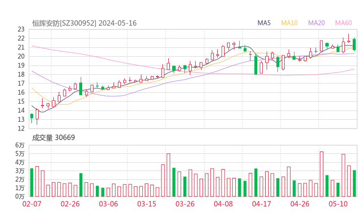
Task: Click the 02-07 date label
Action: click(32, 204)
